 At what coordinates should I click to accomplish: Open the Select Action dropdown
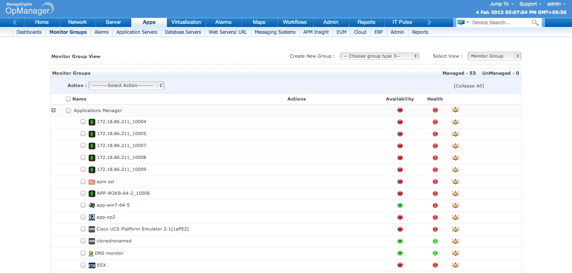point(126,85)
